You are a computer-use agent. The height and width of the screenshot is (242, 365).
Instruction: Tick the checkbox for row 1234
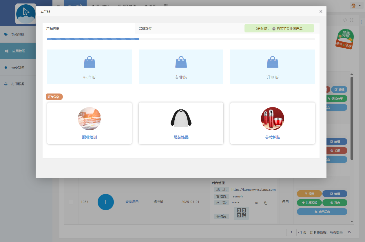click(x=71, y=202)
